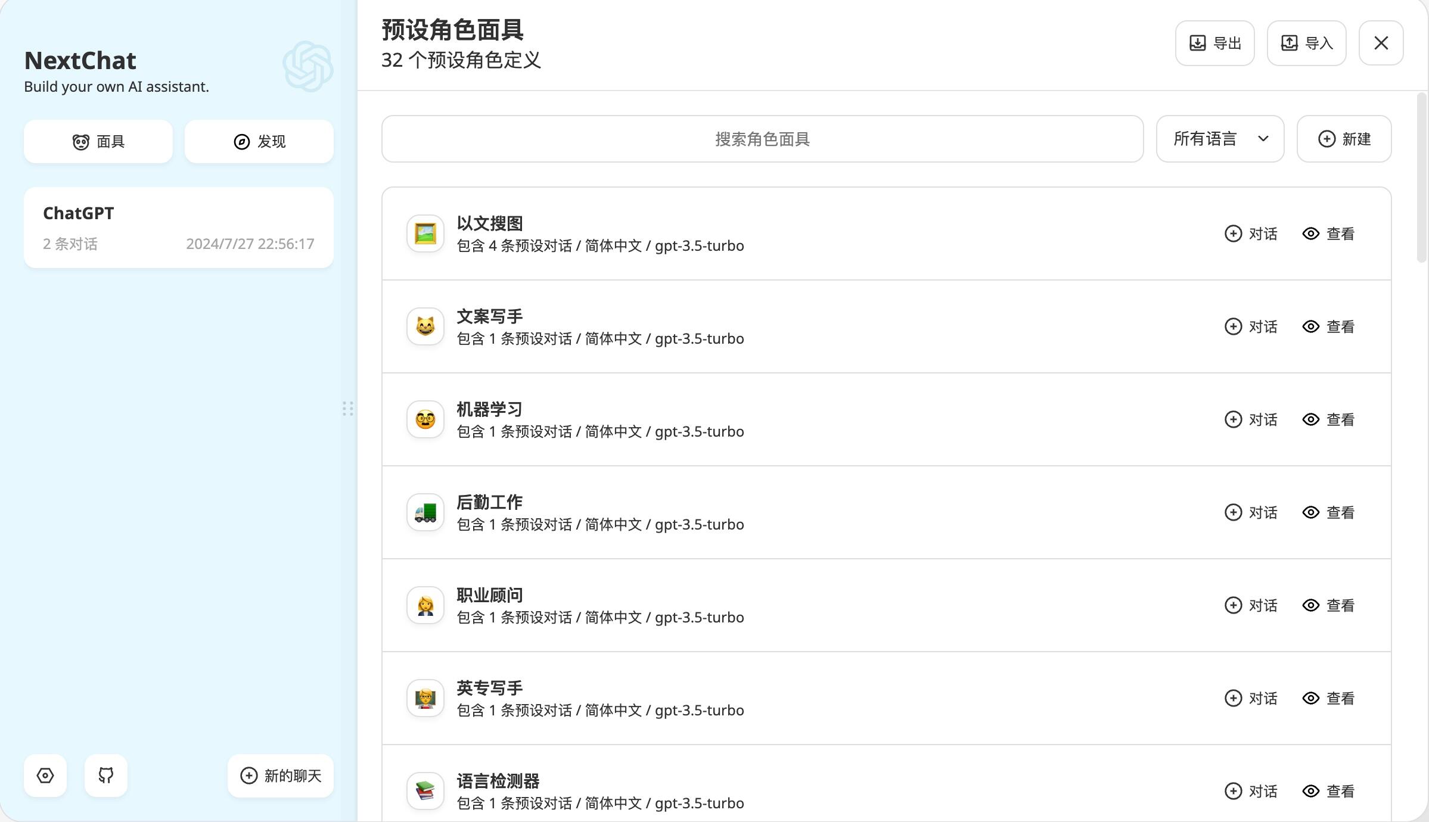This screenshot has height=822, width=1429.
Task: Toggle 查看 view for 以文搜图 mask
Action: point(1329,233)
